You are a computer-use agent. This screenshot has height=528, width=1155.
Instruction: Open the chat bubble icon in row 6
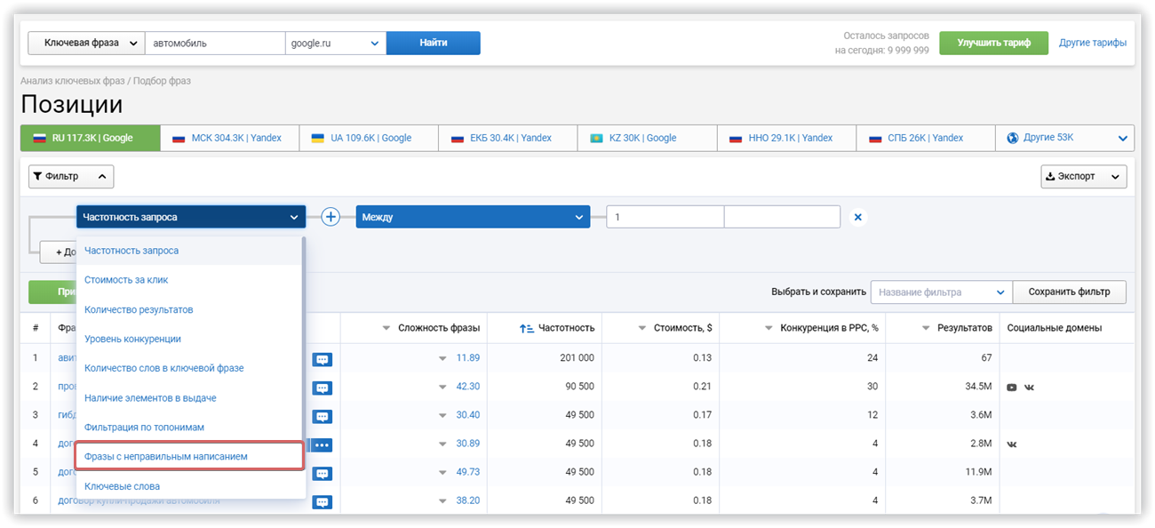point(322,501)
